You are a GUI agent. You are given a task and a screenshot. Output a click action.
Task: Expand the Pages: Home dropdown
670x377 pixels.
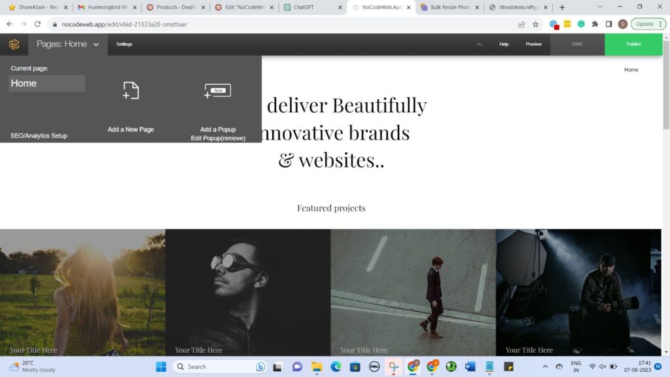coord(96,44)
